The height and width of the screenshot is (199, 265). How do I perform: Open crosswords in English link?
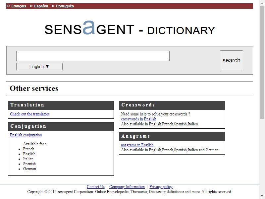click(x=138, y=119)
